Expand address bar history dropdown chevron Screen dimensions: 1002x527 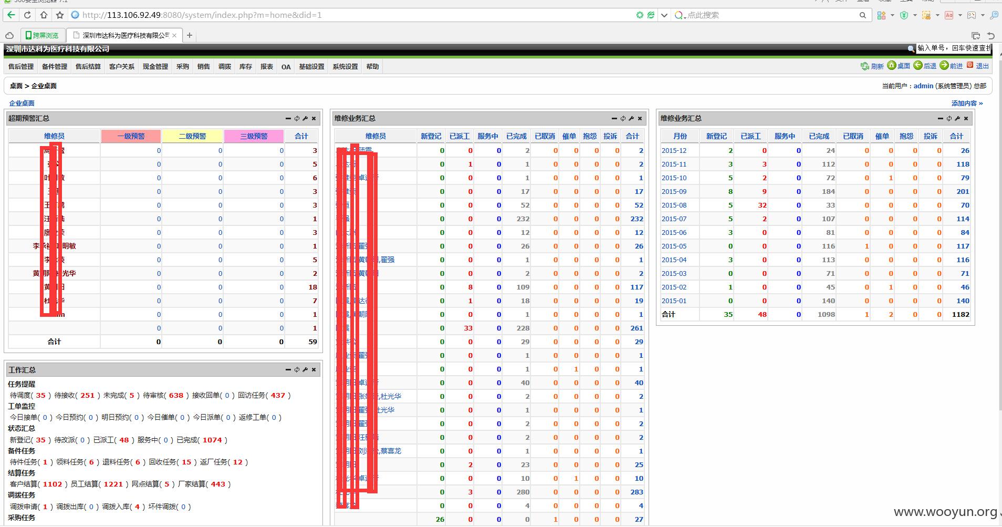[x=664, y=15]
